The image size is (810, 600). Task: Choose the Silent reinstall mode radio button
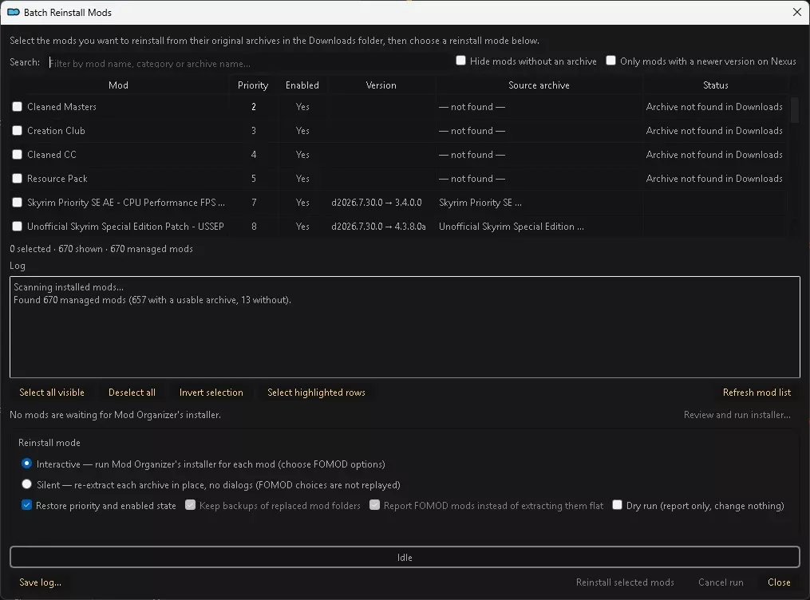click(27, 484)
